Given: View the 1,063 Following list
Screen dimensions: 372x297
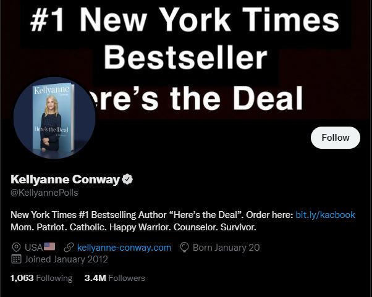Looking at the screenshot, I should (41, 278).
